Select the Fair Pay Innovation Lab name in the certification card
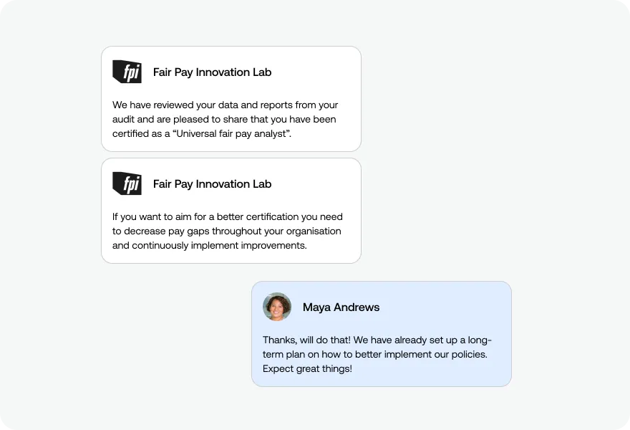The image size is (630, 430). [212, 72]
